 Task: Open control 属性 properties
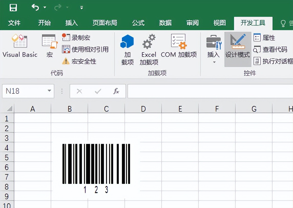point(264,38)
